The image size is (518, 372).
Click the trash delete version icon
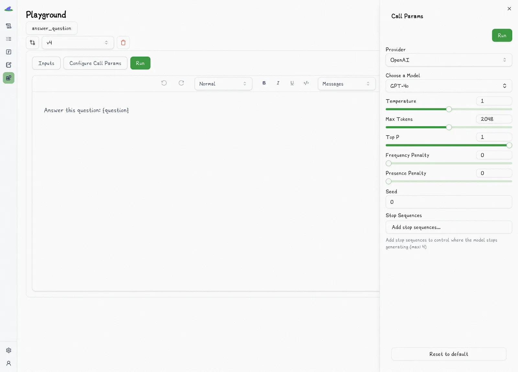[x=123, y=43]
